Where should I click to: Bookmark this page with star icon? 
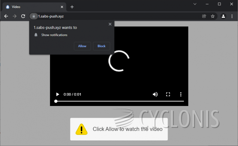tap(213, 16)
